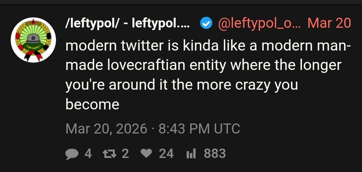This screenshot has height=172, width=362.
Task: Click the retweet count 2
Action: pos(125,154)
